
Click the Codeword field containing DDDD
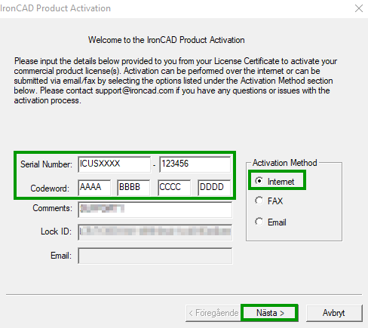[214, 188]
